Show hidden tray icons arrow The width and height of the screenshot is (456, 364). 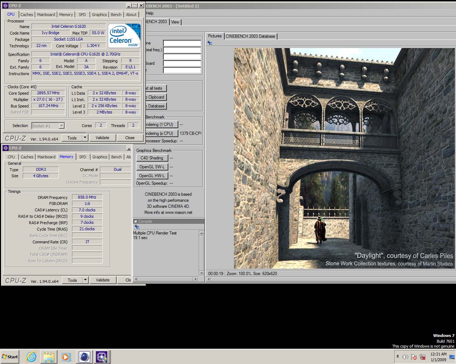[398, 357]
